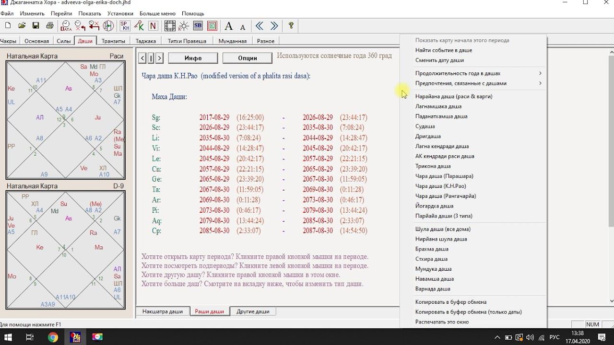Choose Копировать в буфер обмена
The image size is (614, 345).
click(x=473, y=302)
